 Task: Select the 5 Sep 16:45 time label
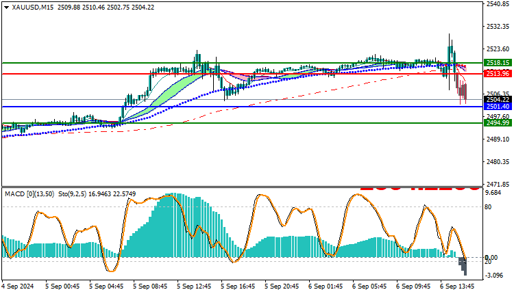tap(238, 286)
